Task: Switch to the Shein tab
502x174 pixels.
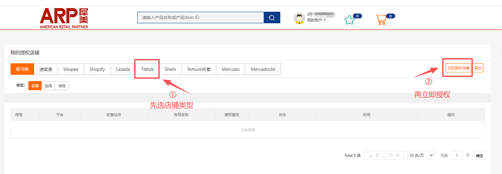Action: (x=170, y=69)
